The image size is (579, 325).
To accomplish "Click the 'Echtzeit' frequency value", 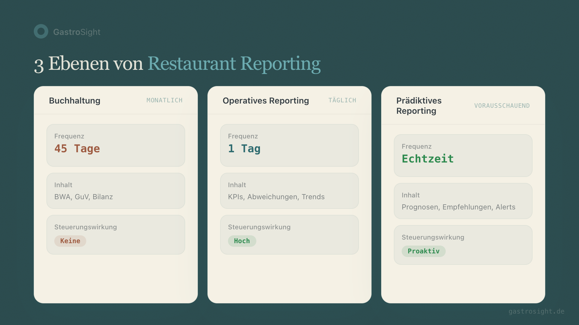I will (428, 159).
